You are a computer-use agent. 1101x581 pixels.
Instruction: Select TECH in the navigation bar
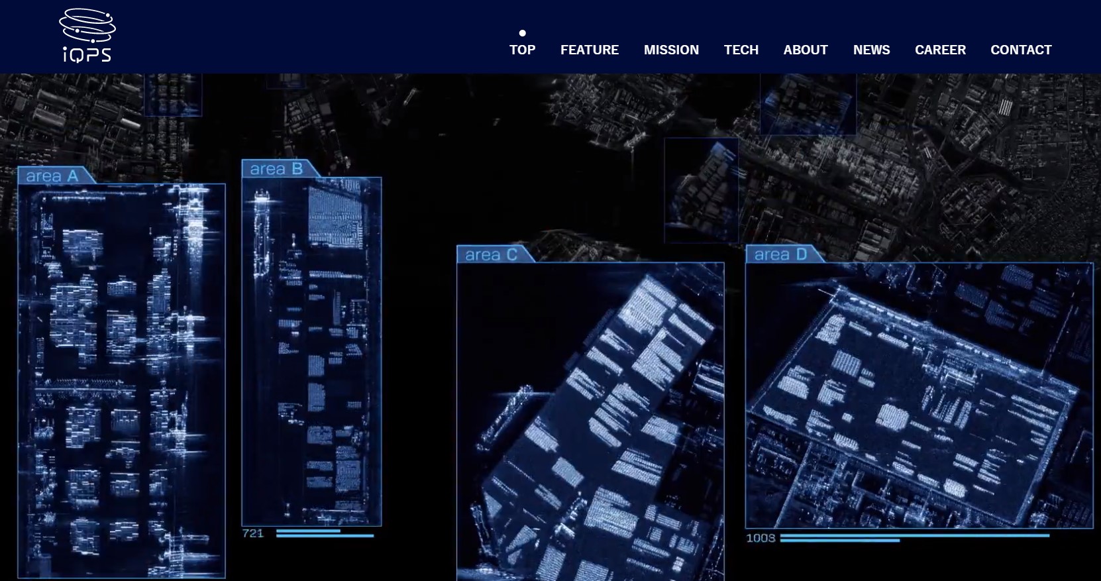(741, 50)
